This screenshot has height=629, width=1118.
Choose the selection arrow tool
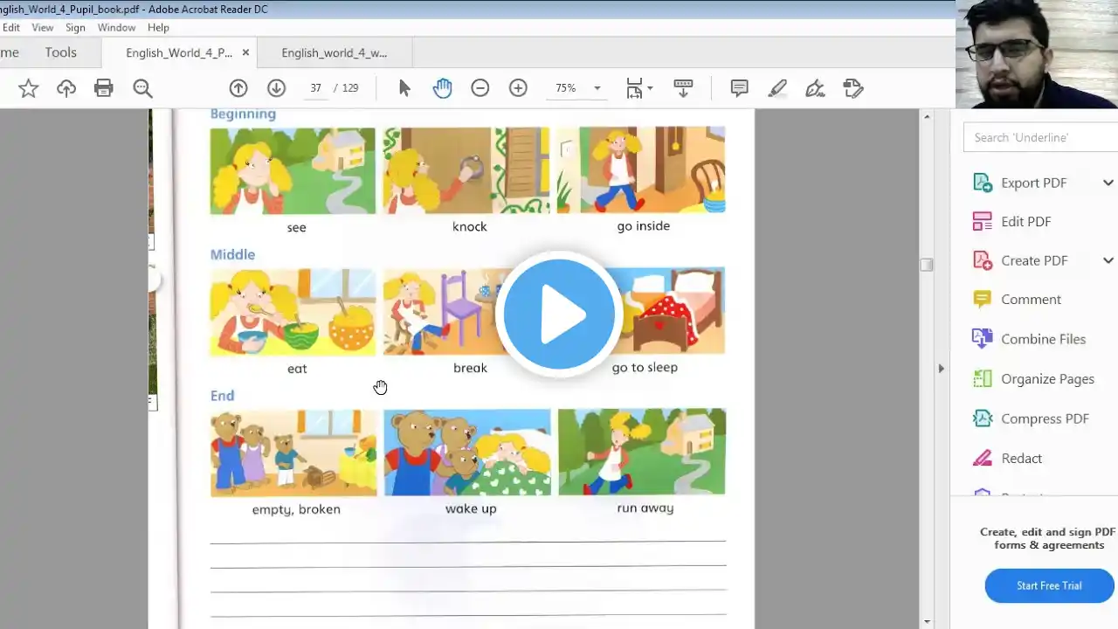tap(404, 88)
